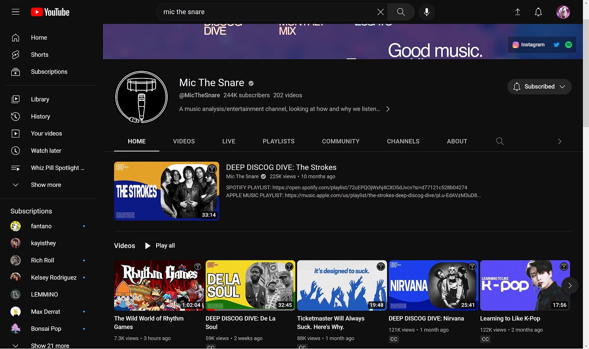Image resolution: width=589 pixels, height=349 pixels.
Task: Open Ticketmaster video thumbnail
Action: pyautogui.click(x=342, y=286)
